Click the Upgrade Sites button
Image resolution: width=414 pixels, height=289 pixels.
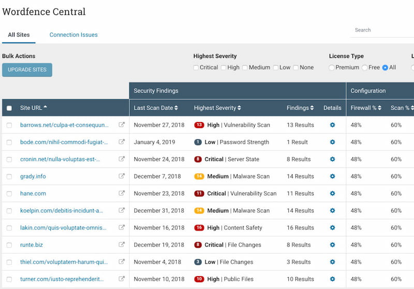[27, 70]
